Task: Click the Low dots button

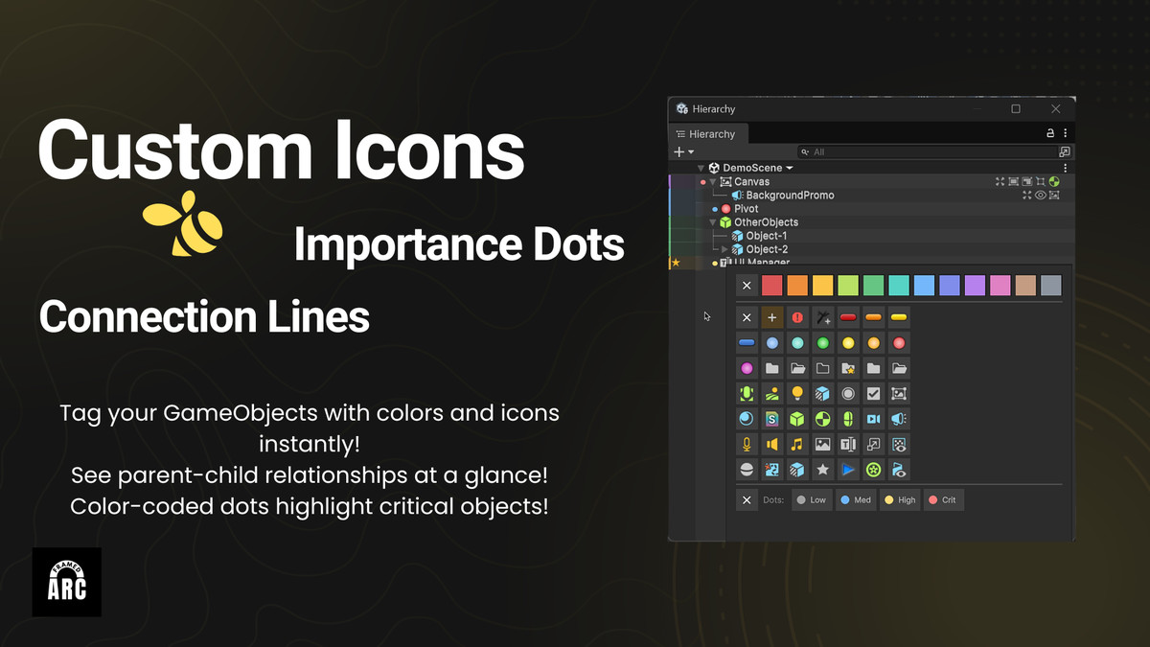Action: point(812,500)
